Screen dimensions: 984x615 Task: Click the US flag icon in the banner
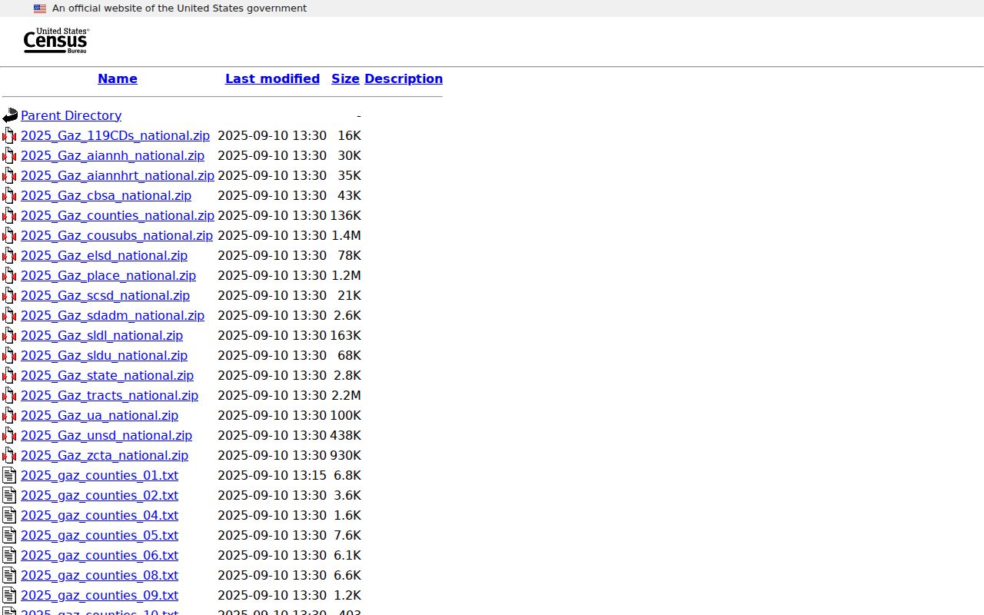click(x=40, y=8)
